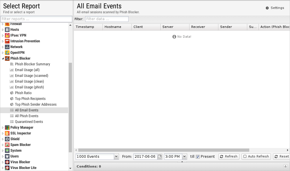Image resolution: width=290 pixels, height=171 pixels.
Task: Click the No Data info icon
Action: pyautogui.click(x=174, y=37)
